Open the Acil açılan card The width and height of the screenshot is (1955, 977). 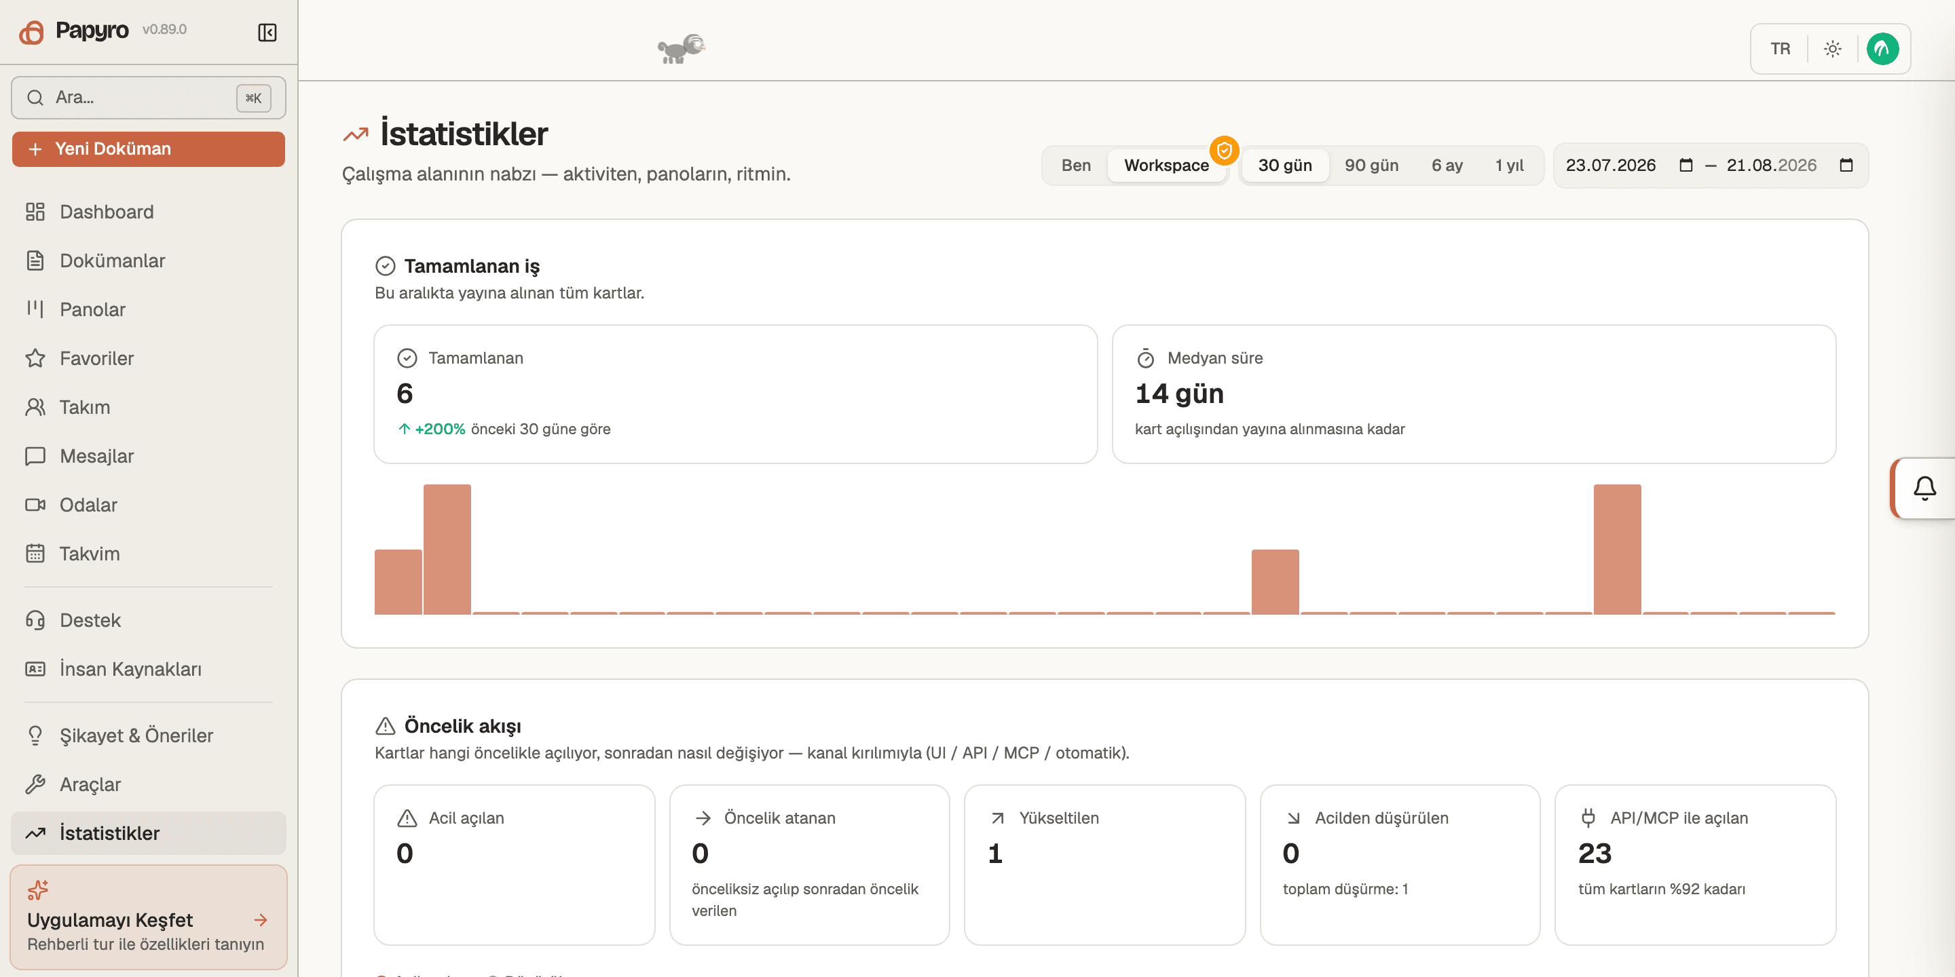click(x=515, y=865)
